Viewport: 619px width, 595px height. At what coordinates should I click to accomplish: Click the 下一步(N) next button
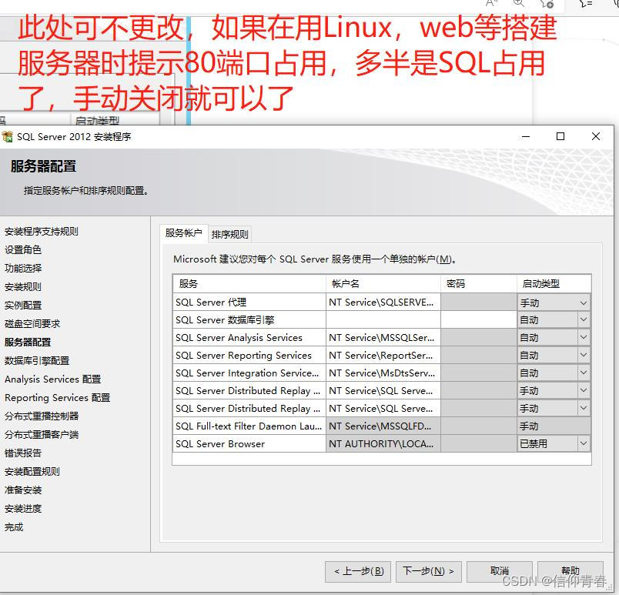point(428,571)
